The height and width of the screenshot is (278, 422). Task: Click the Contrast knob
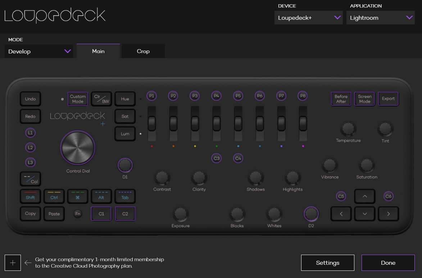tap(162, 177)
